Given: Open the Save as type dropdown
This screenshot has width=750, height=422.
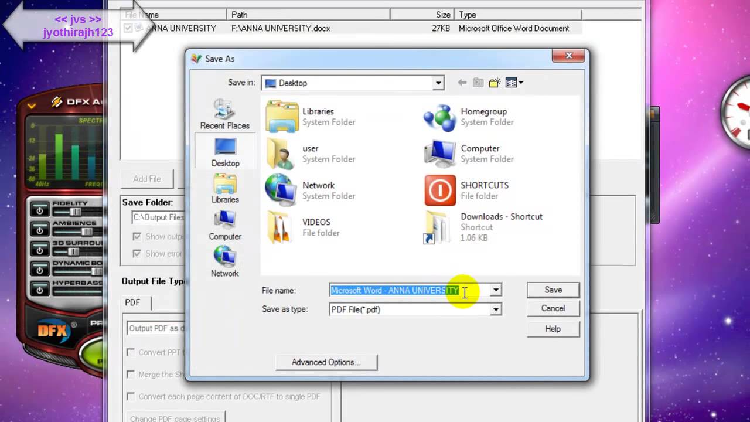Looking at the screenshot, I should 496,309.
